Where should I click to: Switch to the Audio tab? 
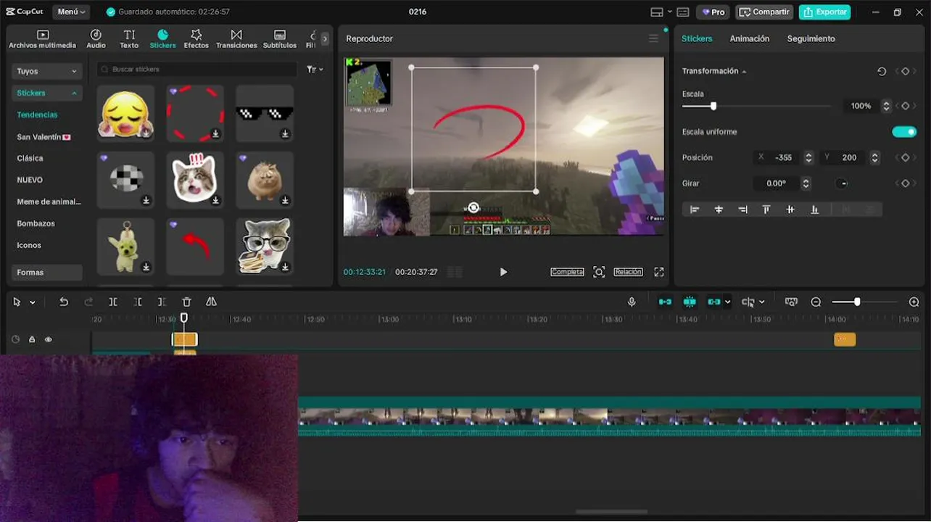pyautogui.click(x=96, y=39)
